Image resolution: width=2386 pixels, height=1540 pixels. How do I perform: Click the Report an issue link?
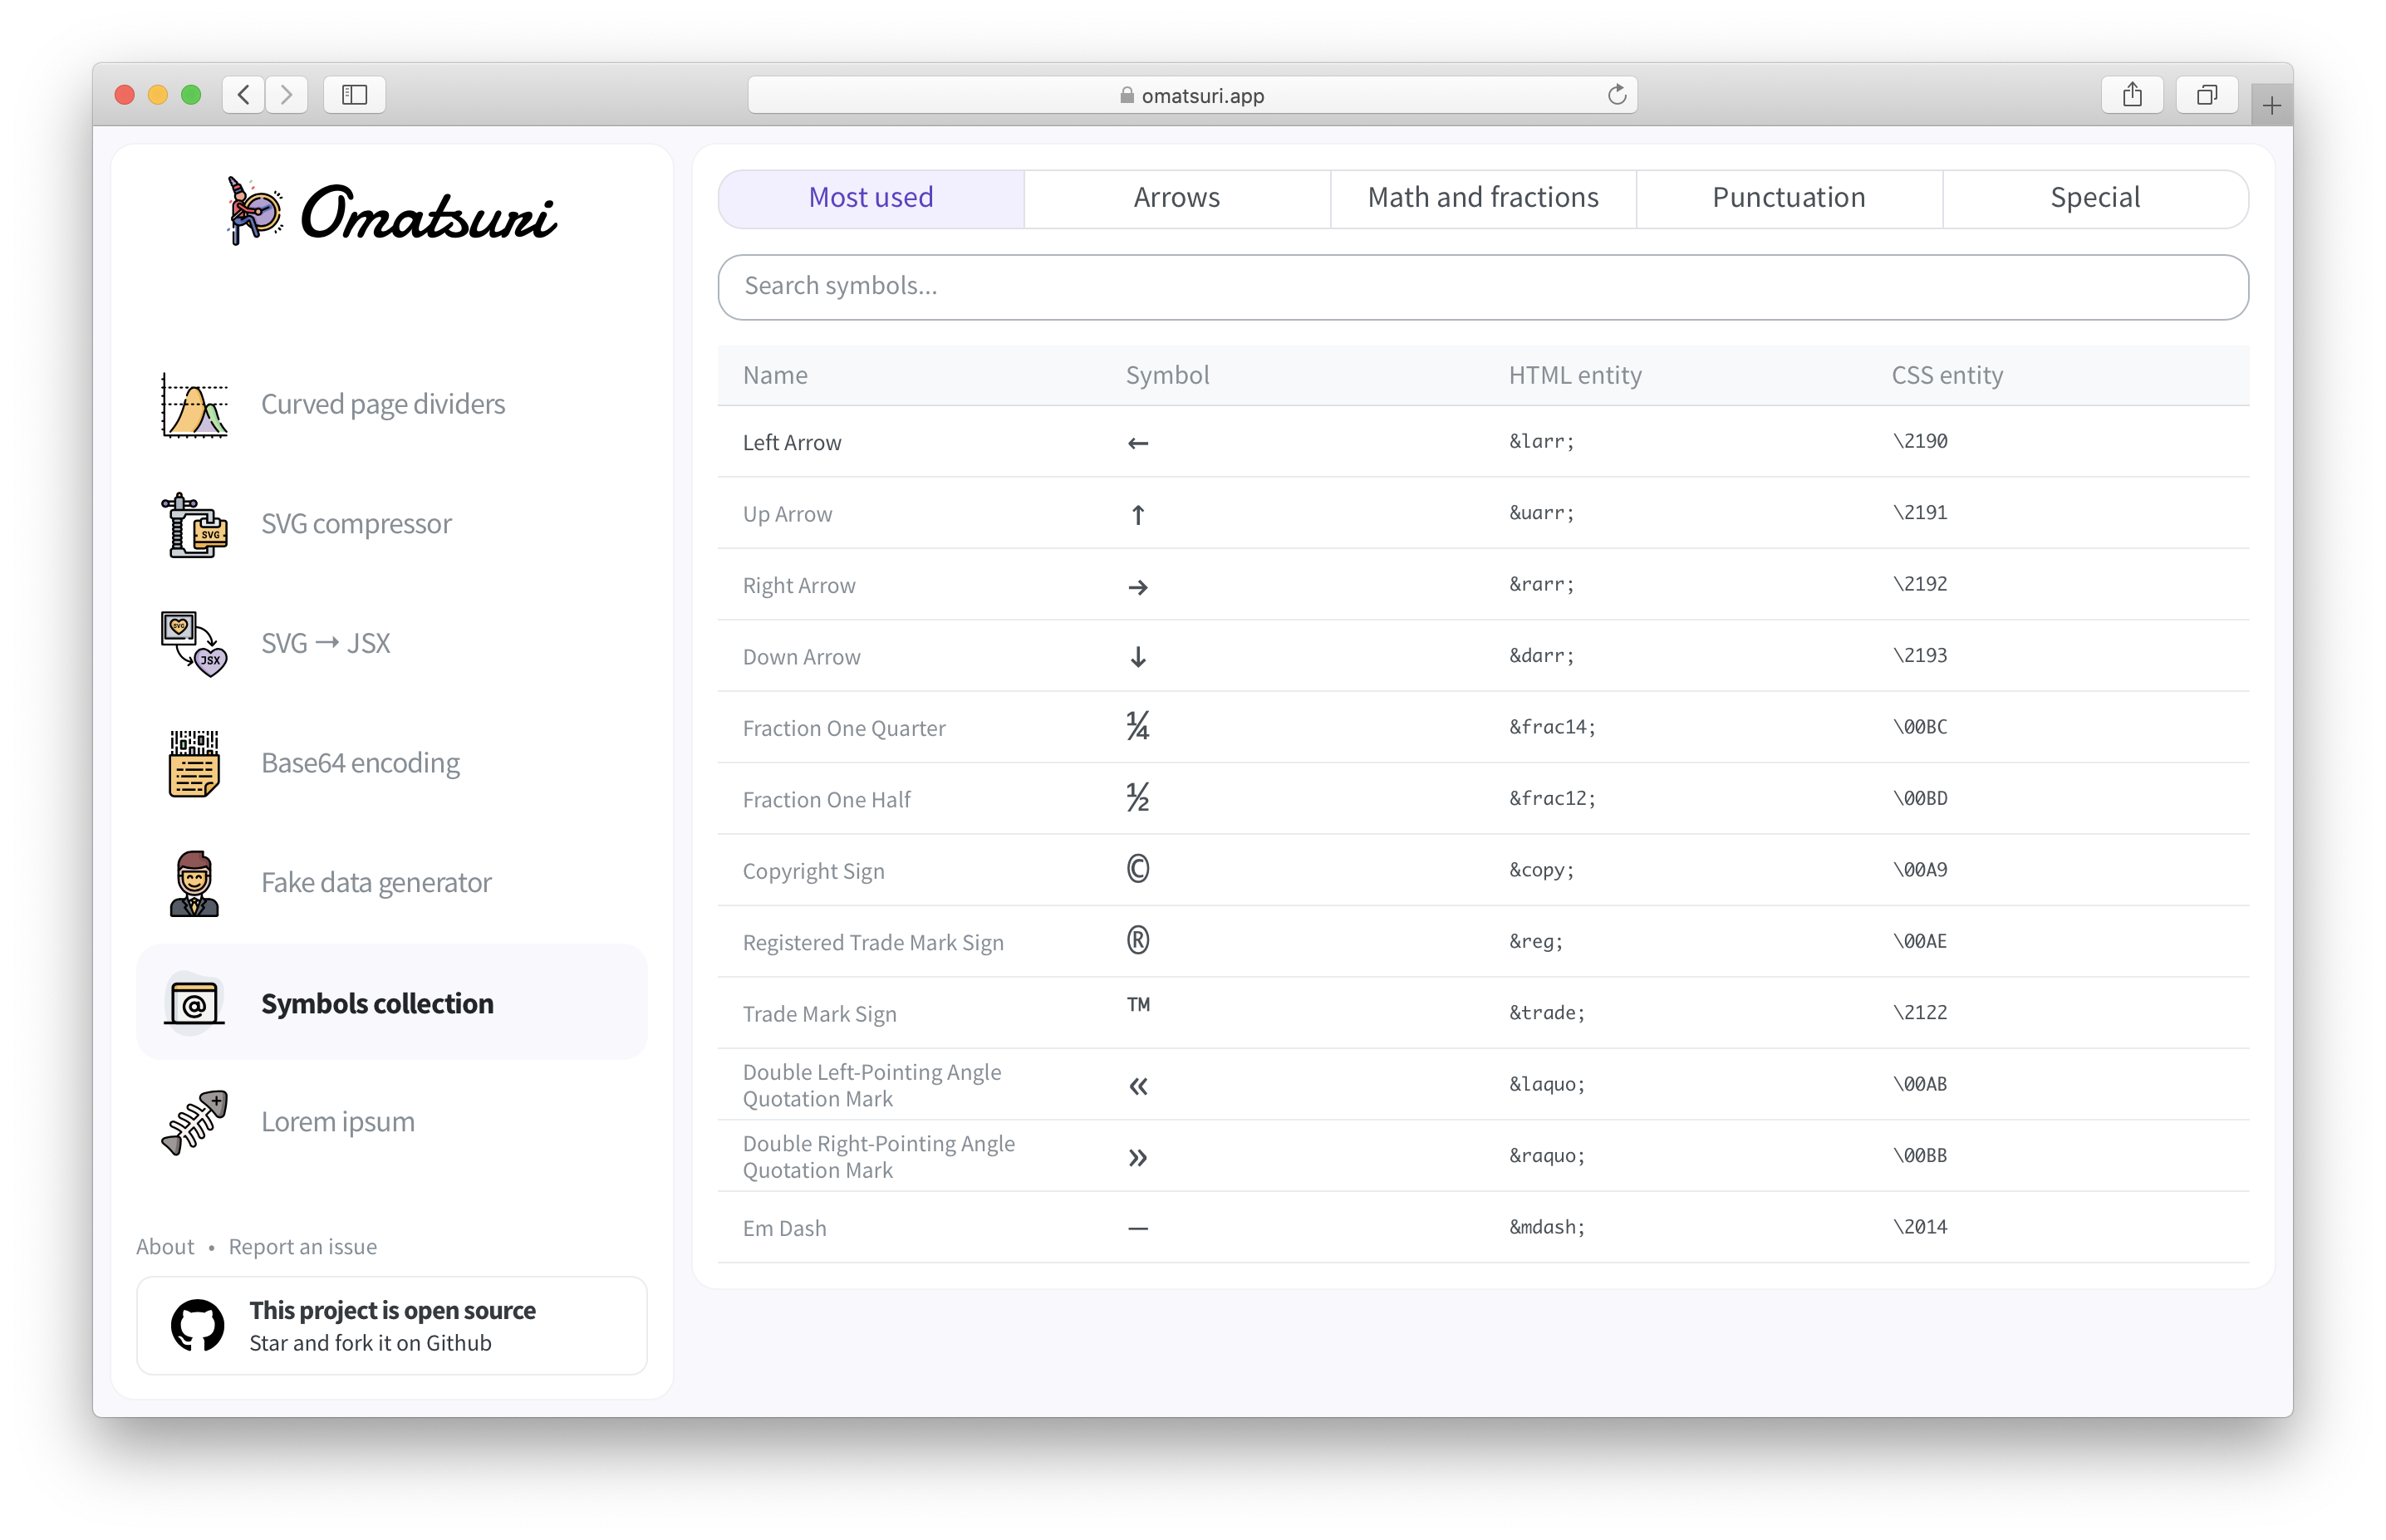[x=302, y=1247]
